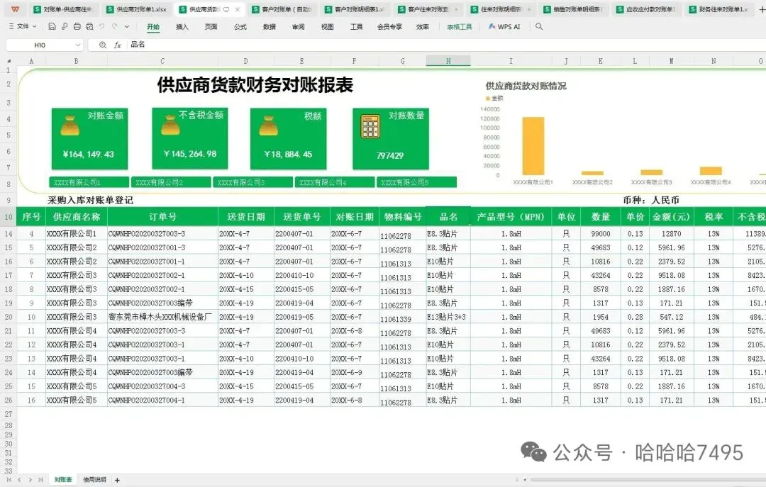Open the 视图 ribbon tab
Image resolution: width=766 pixels, height=487 pixels.
pos(327,27)
